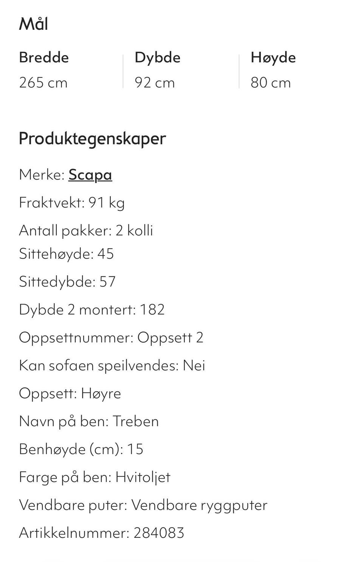Open the Scapa brand link
The image size is (363, 562).
pos(90,175)
